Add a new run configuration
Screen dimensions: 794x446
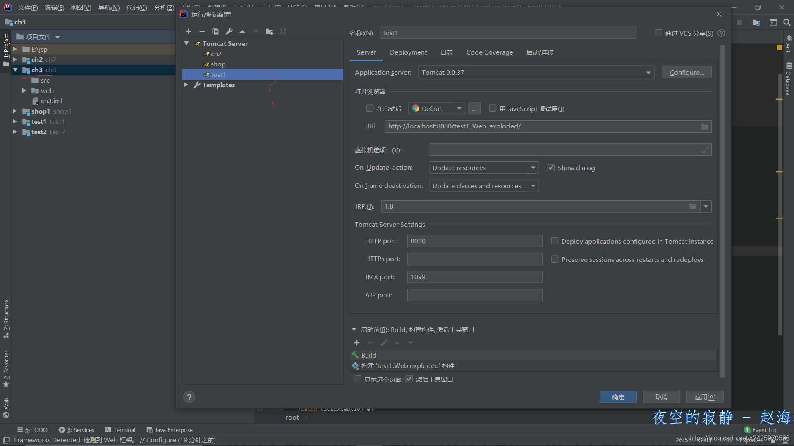point(189,31)
